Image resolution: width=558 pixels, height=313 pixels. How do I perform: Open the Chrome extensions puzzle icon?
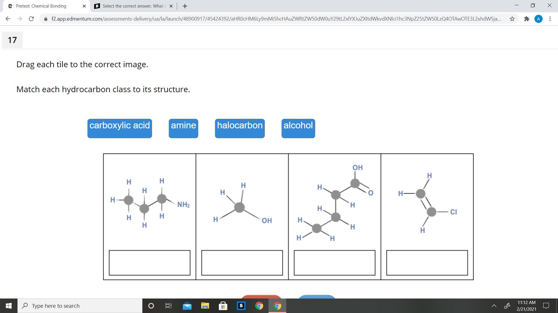click(x=526, y=19)
